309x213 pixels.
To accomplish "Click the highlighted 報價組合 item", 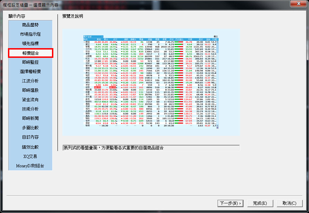I will coord(30,53).
